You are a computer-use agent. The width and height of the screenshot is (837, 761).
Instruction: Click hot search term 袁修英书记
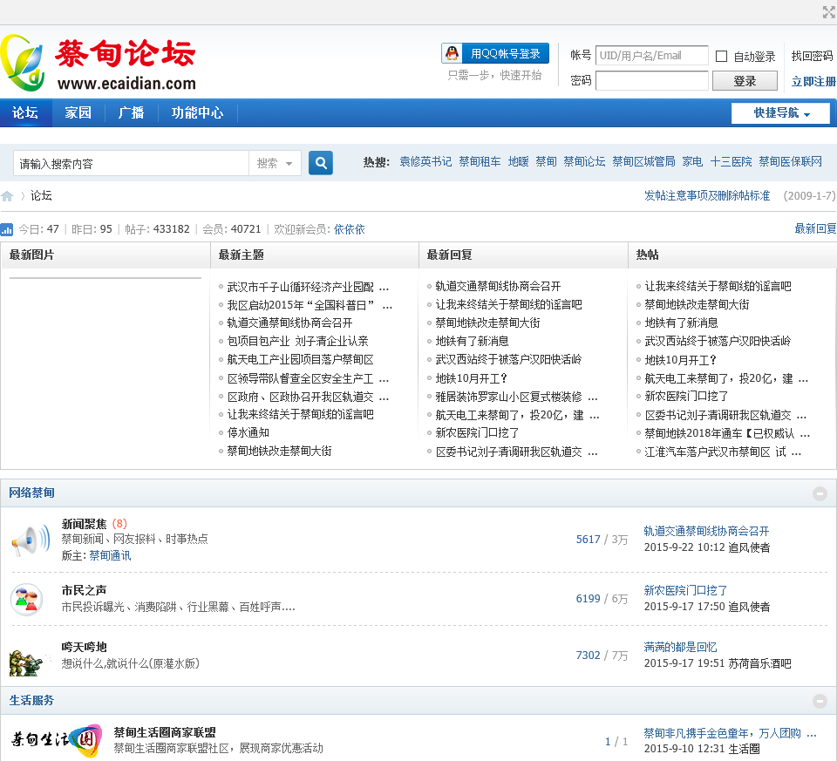click(x=425, y=161)
